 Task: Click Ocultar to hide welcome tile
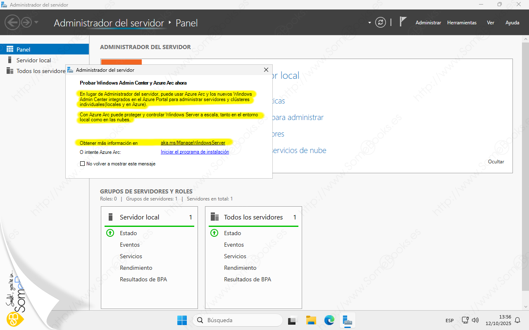point(496,162)
